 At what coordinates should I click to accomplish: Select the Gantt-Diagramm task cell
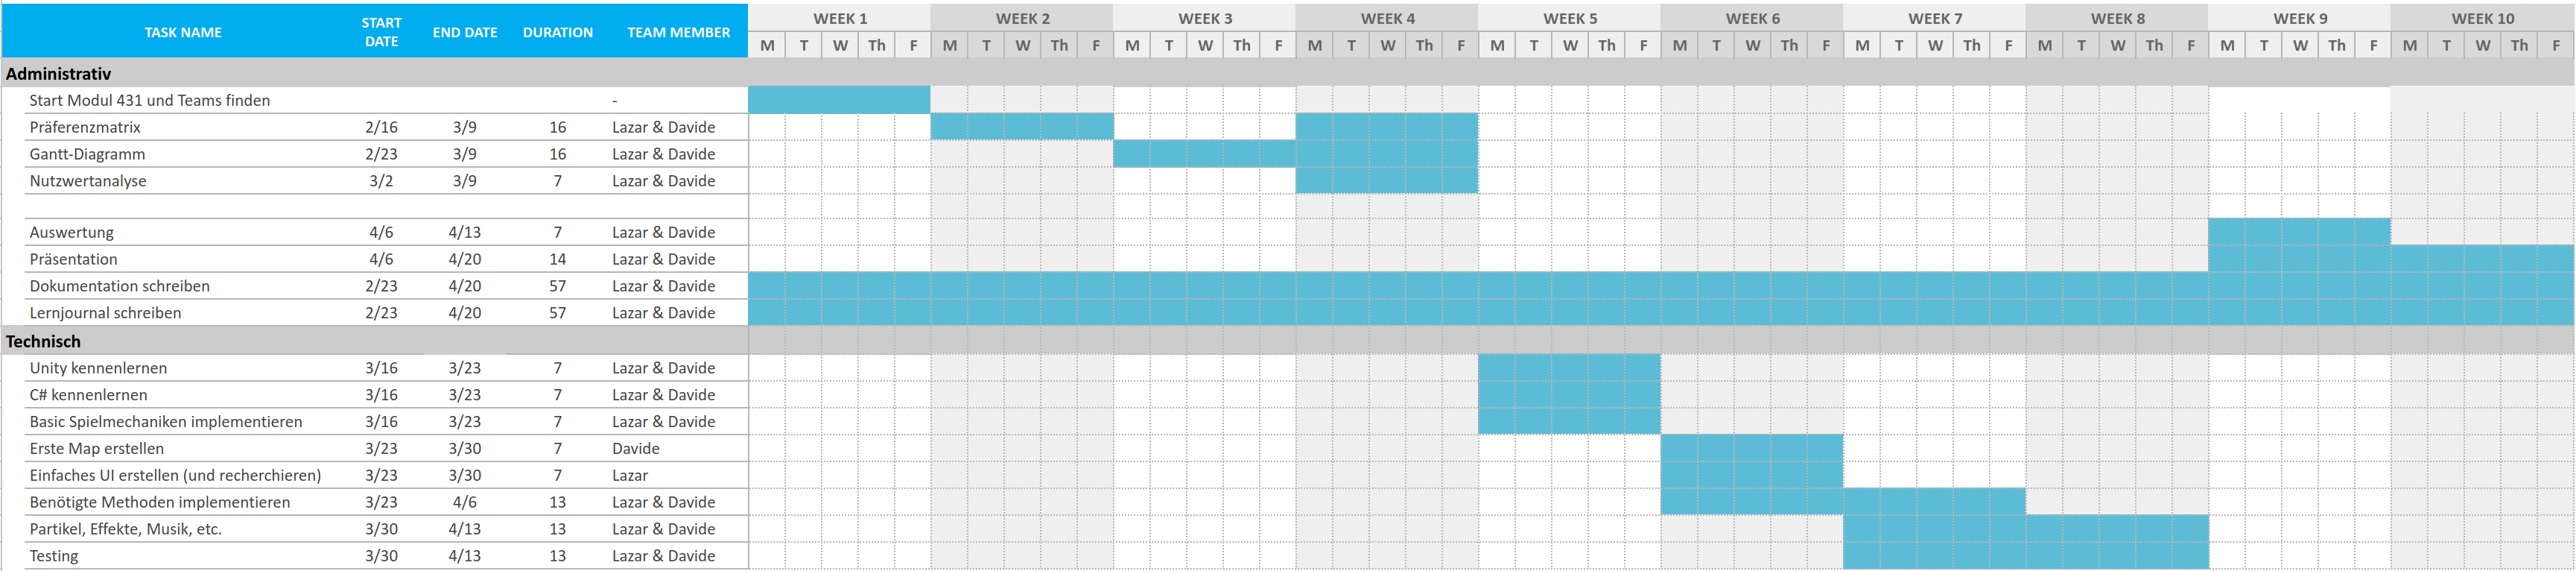[87, 154]
